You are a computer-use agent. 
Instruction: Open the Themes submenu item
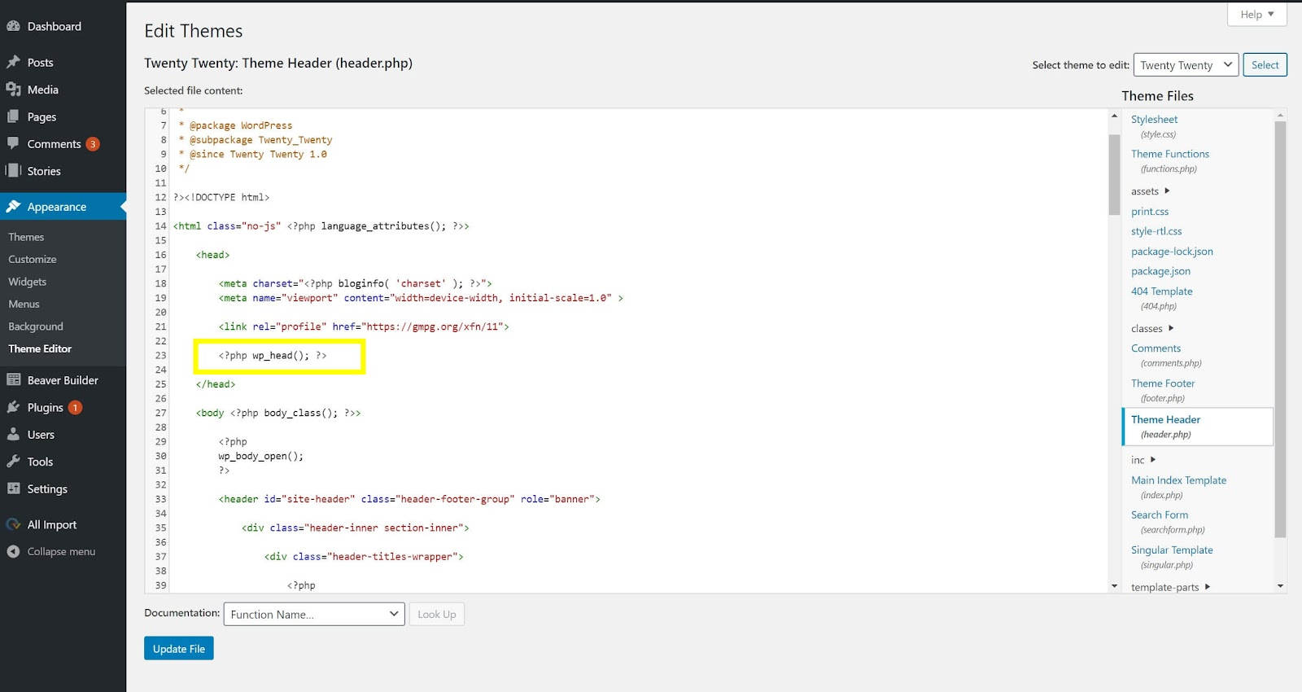(26, 237)
